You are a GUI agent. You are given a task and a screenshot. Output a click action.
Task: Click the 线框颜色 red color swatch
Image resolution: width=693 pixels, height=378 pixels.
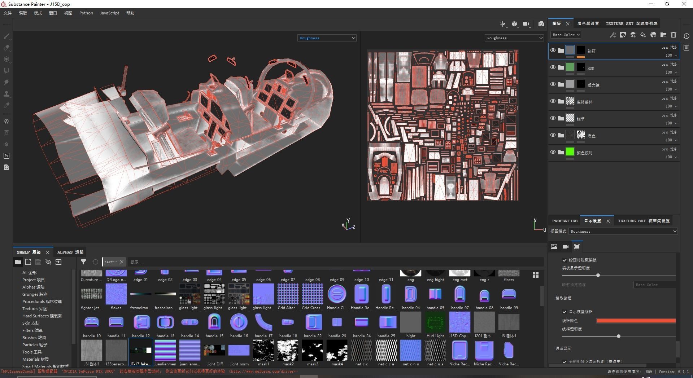(636, 321)
